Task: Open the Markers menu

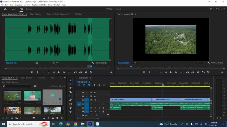Action: pos(27,5)
